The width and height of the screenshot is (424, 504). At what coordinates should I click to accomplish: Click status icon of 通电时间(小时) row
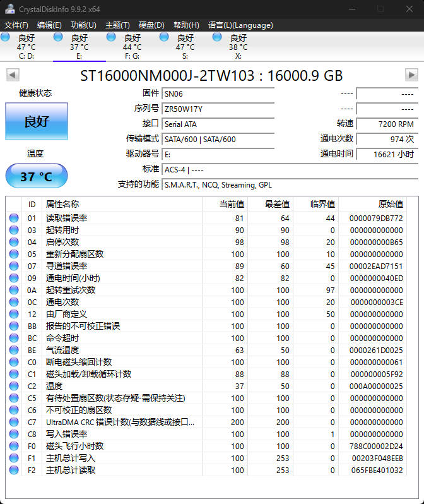(x=14, y=278)
